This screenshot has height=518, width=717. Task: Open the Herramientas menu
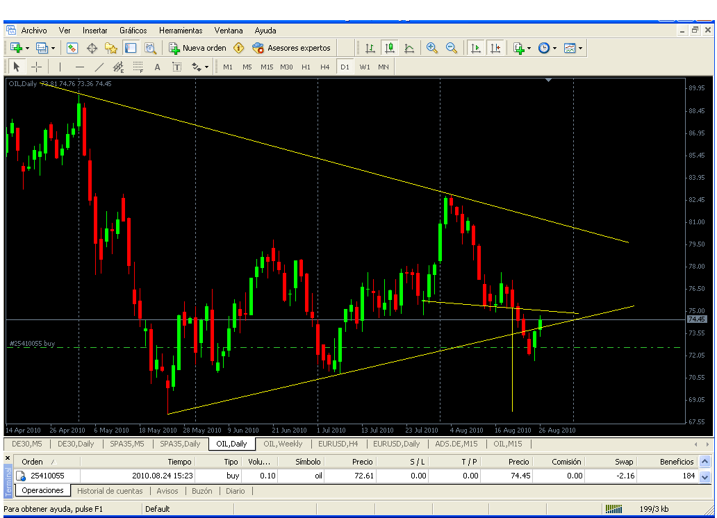click(181, 31)
